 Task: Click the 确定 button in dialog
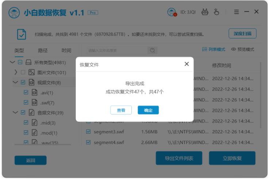point(148,110)
